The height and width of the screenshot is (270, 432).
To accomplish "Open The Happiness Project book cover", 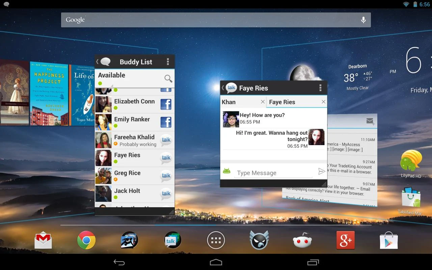I will click(49, 93).
